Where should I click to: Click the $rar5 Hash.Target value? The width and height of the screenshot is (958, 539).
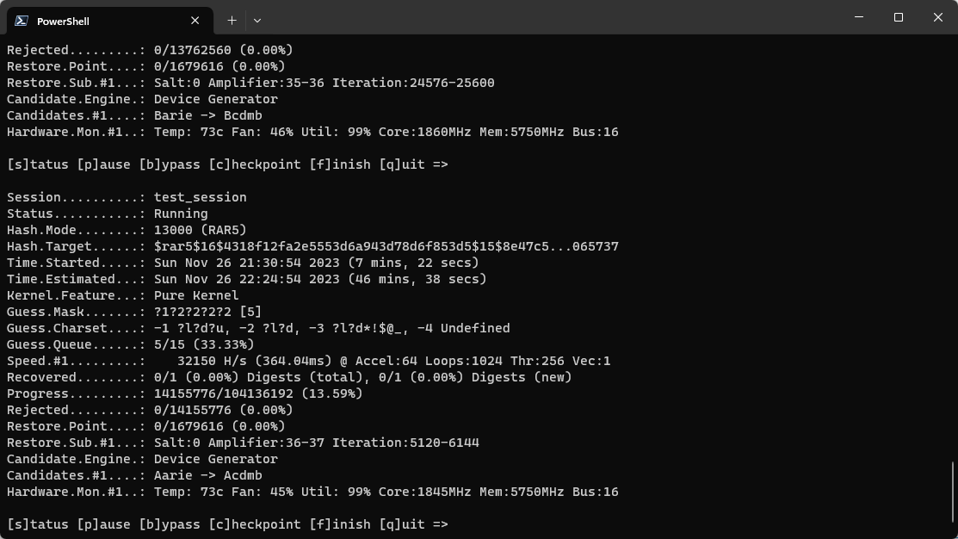click(386, 246)
